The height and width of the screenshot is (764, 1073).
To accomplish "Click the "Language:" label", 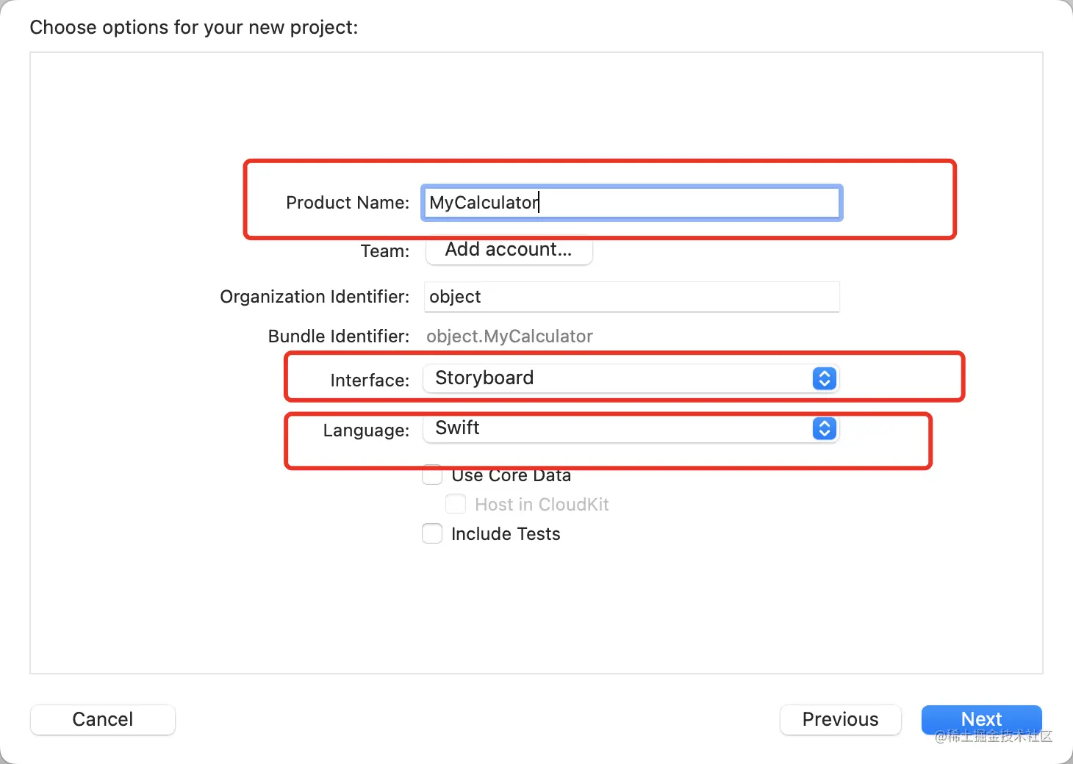I will [x=366, y=430].
